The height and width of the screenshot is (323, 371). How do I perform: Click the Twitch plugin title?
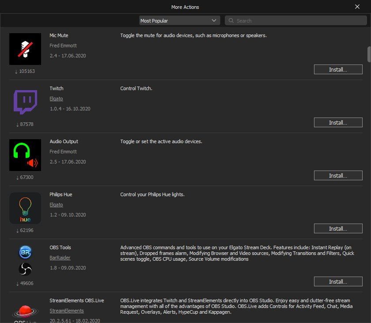(x=57, y=88)
